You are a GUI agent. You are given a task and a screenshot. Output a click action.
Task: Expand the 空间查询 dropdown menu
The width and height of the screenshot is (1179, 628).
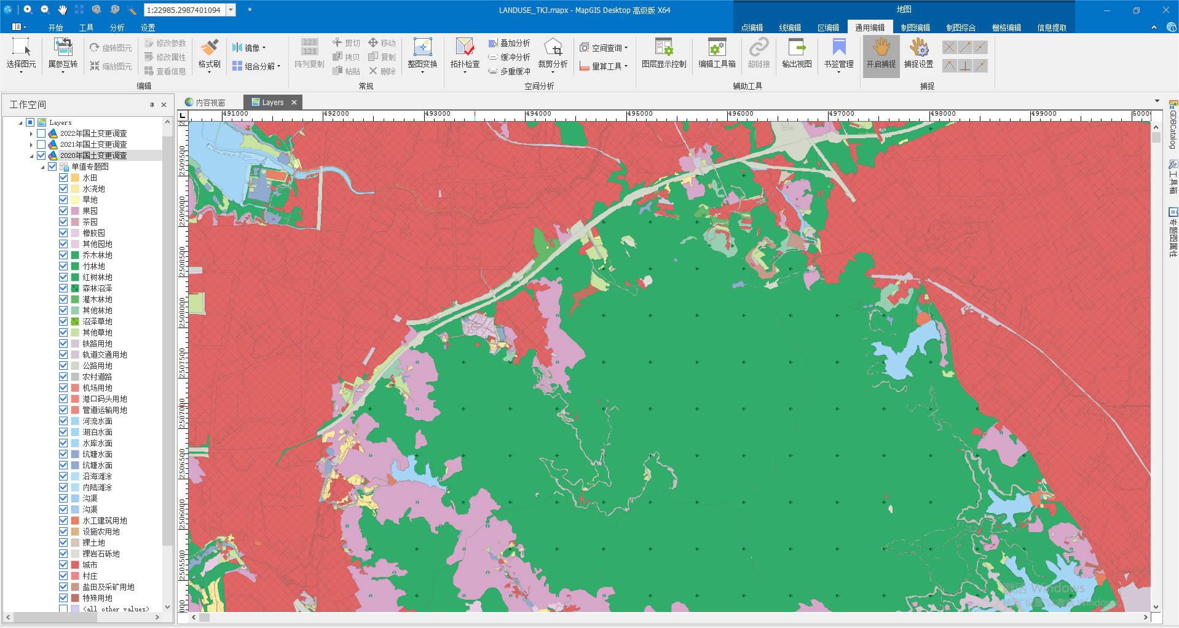(x=626, y=48)
